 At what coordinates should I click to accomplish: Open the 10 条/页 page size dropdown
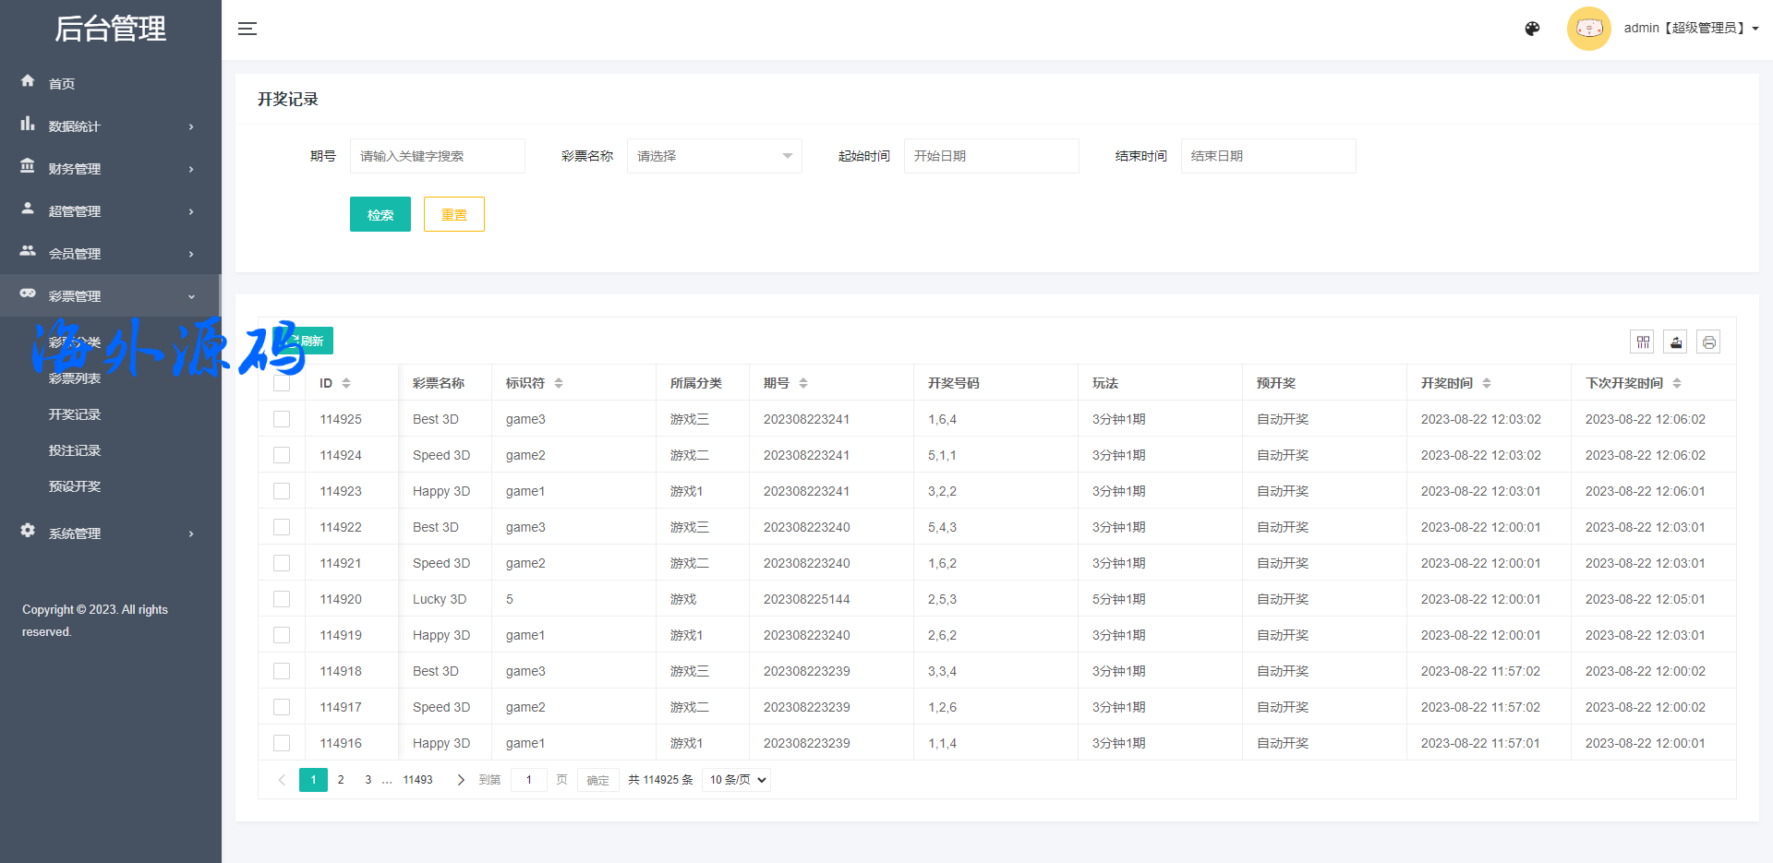(x=737, y=780)
